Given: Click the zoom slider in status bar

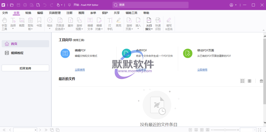Looking at the screenshot, I should pos(225,130).
